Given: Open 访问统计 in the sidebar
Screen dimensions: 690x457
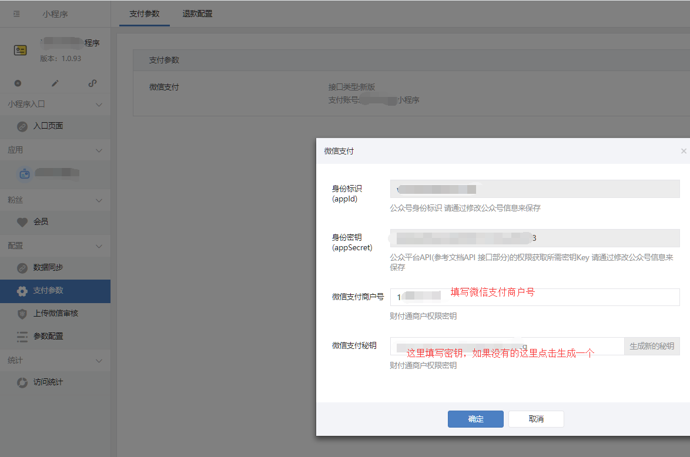Looking at the screenshot, I should click(x=48, y=382).
